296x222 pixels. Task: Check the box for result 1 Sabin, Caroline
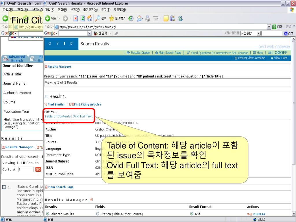click(4, 187)
